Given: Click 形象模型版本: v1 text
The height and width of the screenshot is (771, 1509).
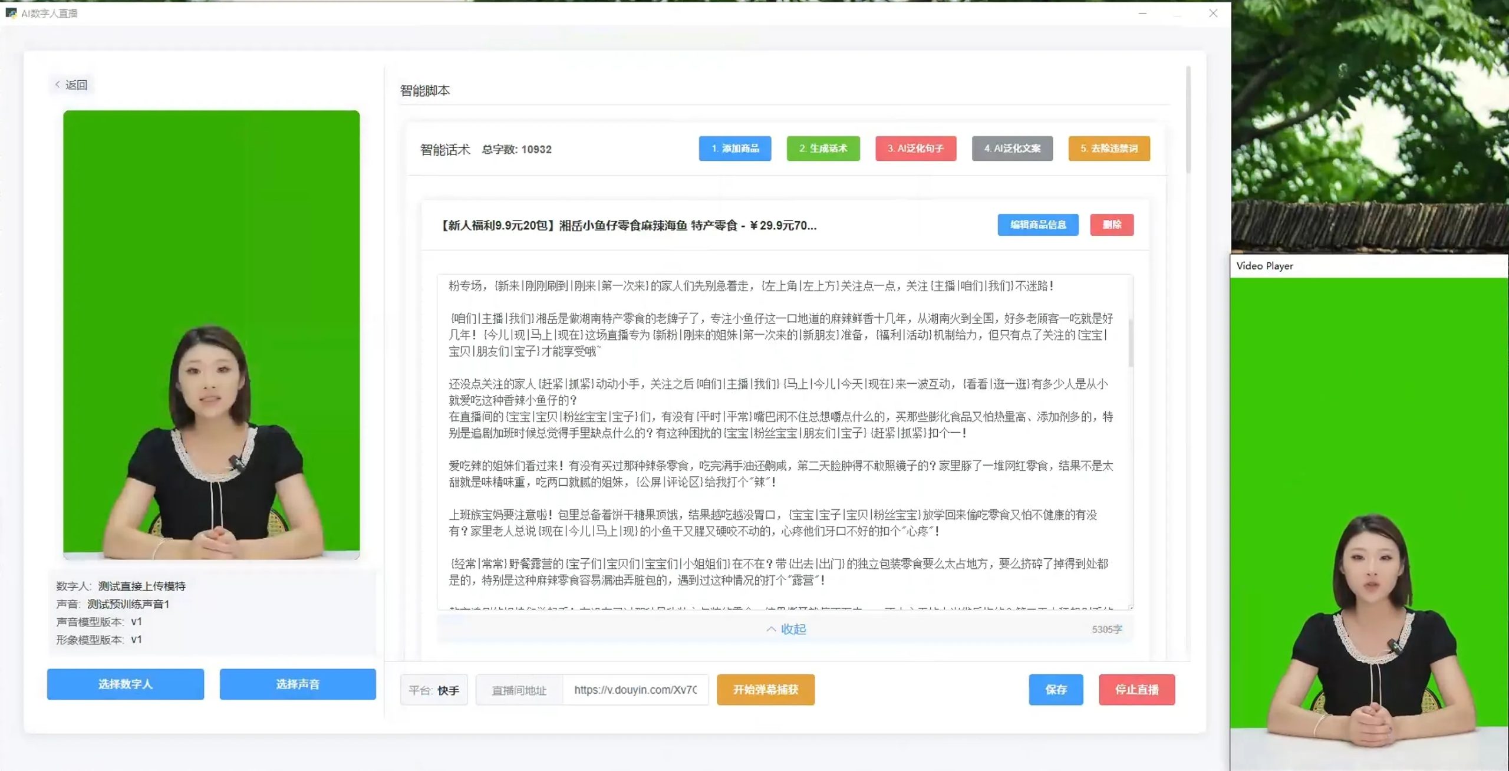Looking at the screenshot, I should tap(99, 640).
